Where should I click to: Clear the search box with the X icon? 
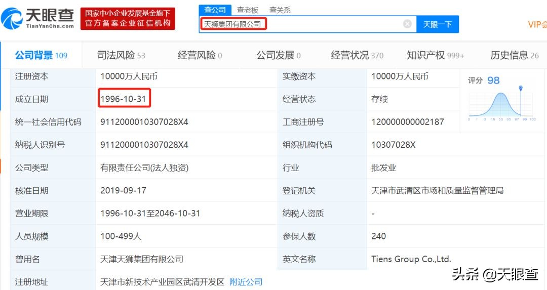[407, 24]
